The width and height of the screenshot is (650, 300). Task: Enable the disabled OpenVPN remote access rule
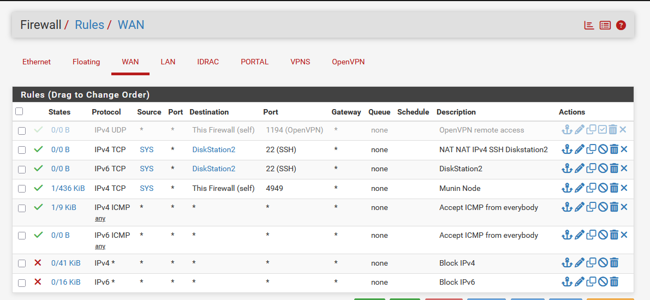(x=603, y=130)
